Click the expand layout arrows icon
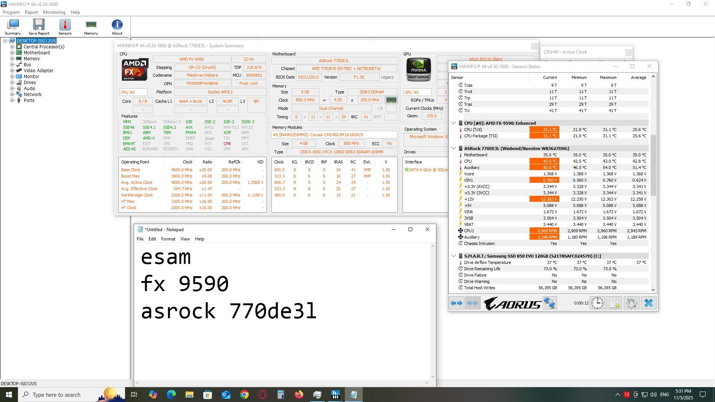This screenshot has height=402, width=715. (x=457, y=303)
